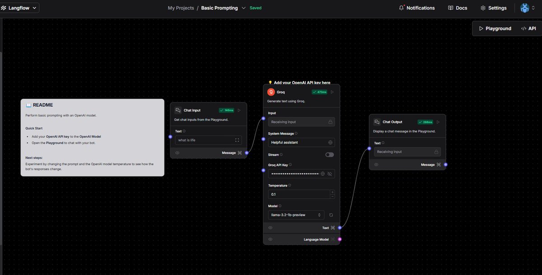Click the user profile avatar

(524, 8)
